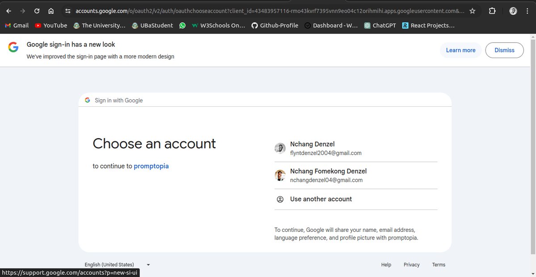The width and height of the screenshot is (536, 277).
Task: Open Gmail from the bookmarks bar
Action: (17, 25)
